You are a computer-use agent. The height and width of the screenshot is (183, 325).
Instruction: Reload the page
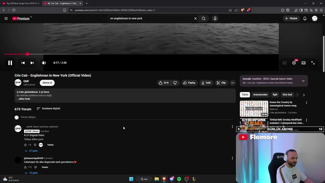[x=14, y=10]
